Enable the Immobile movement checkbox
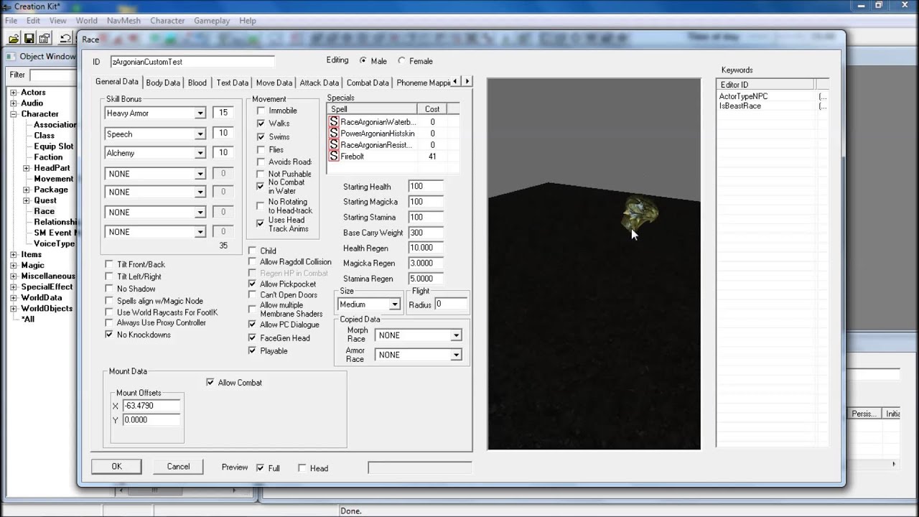The width and height of the screenshot is (919, 517). click(261, 111)
